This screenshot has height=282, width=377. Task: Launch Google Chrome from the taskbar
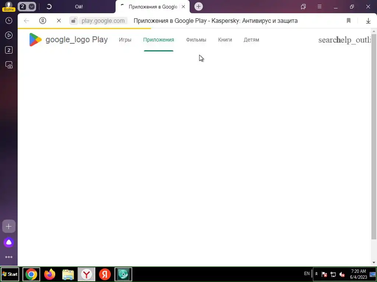tap(31, 274)
